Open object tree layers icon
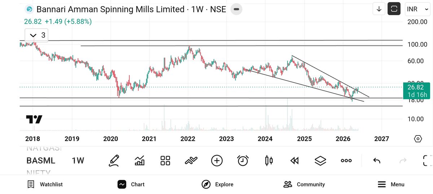 (x=320, y=160)
